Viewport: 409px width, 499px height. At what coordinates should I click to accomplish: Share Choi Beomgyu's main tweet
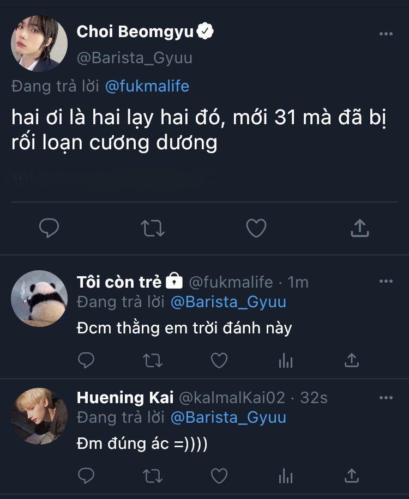359,228
